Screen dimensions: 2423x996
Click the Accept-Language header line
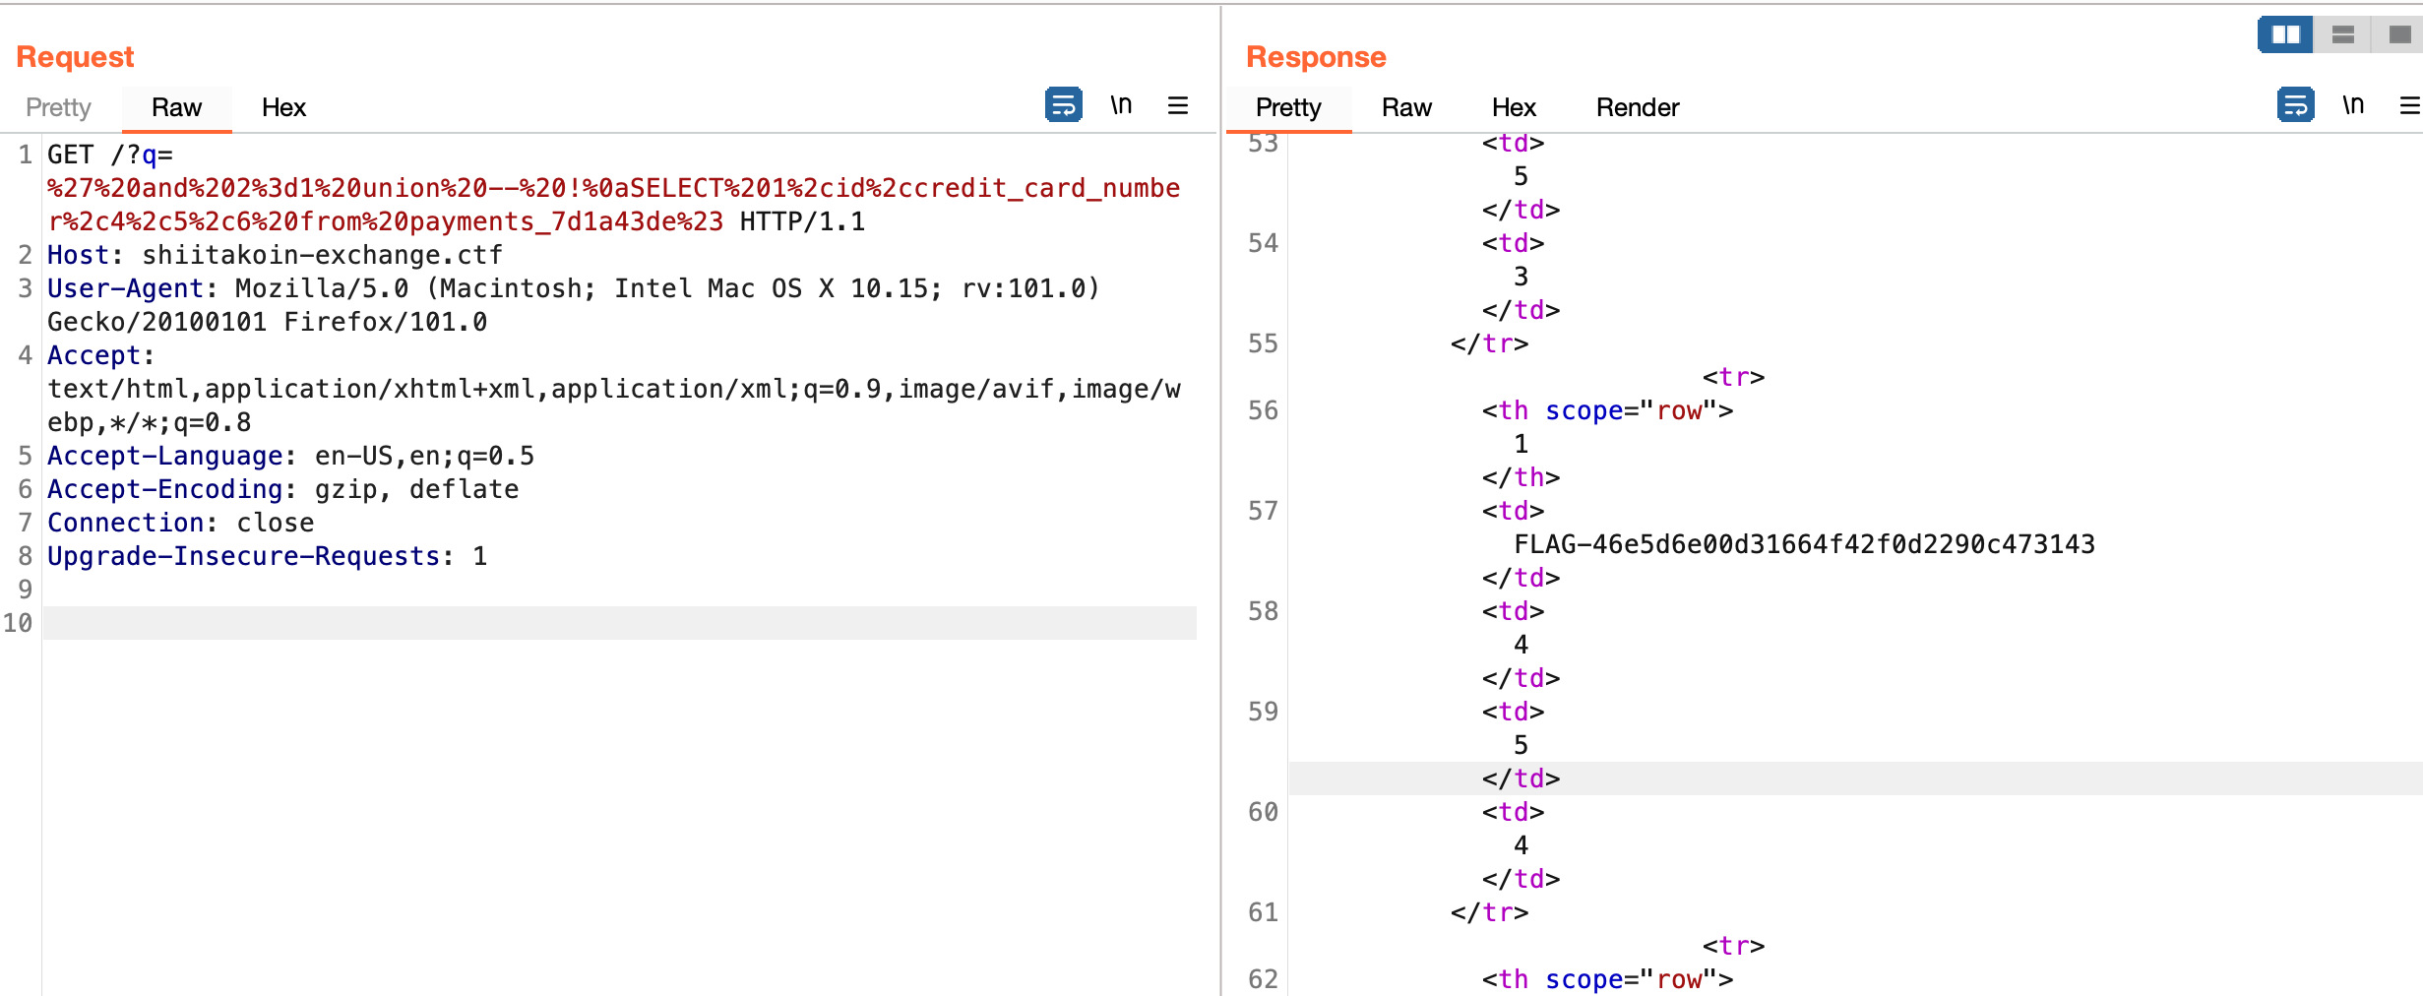pos(291,456)
